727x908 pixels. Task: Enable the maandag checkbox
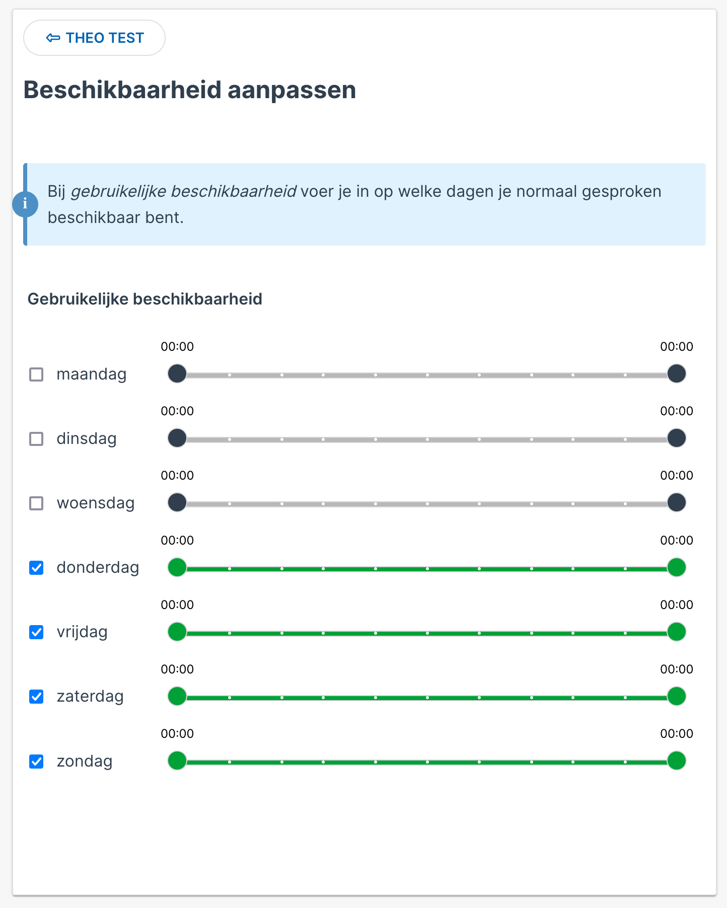pyautogui.click(x=36, y=374)
